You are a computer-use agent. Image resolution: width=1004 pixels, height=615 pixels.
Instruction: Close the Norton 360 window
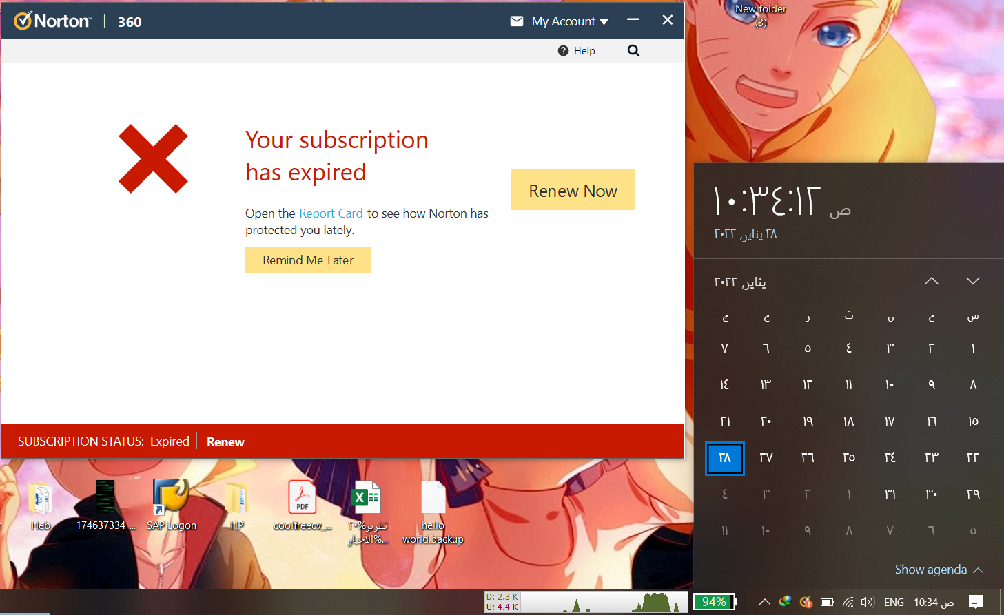667,20
